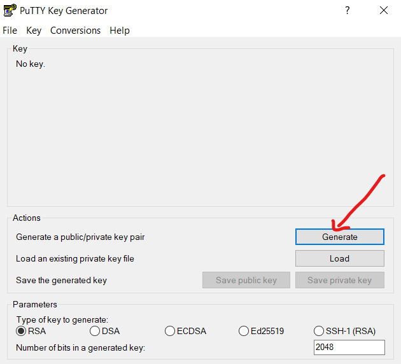Click the 'Parameters' group label
Viewport: 401px width, 364px height.
(x=35, y=304)
